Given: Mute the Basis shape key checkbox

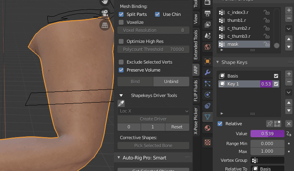Looking at the screenshot, I should (x=276, y=76).
